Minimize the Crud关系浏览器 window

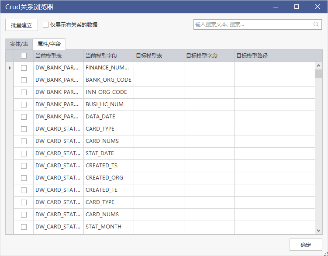pos(276,7)
